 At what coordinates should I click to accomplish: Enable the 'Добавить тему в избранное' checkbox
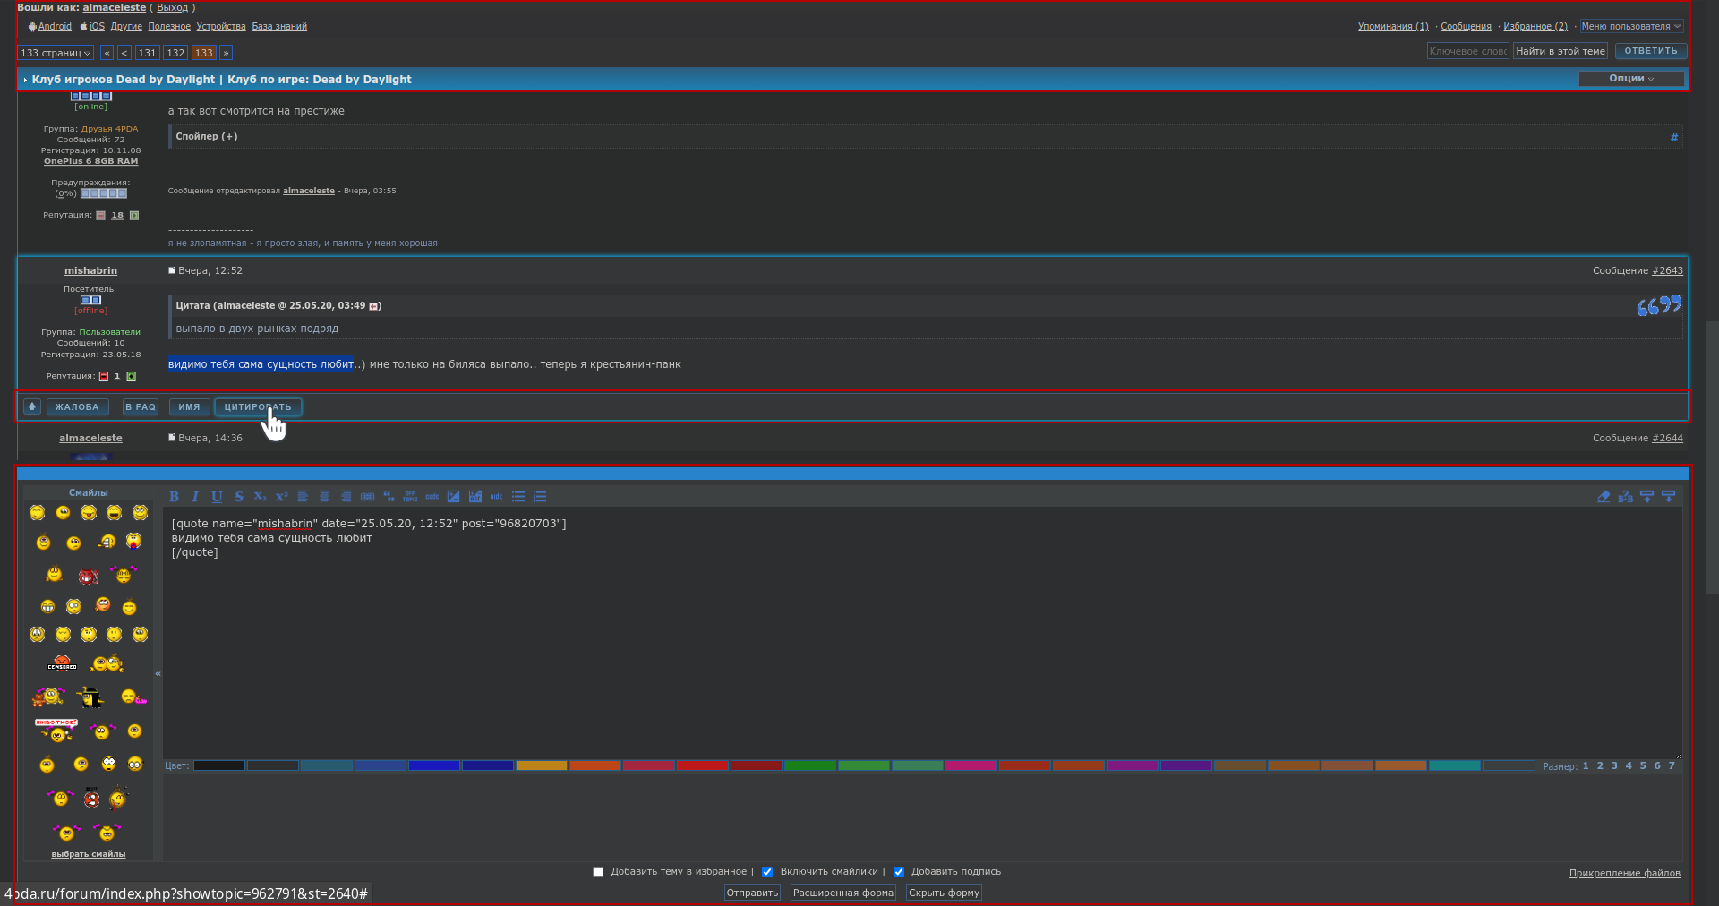click(598, 871)
